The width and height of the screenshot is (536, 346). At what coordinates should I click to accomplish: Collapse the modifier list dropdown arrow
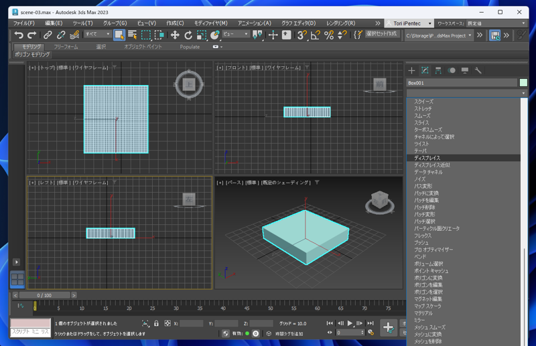tap(523, 93)
